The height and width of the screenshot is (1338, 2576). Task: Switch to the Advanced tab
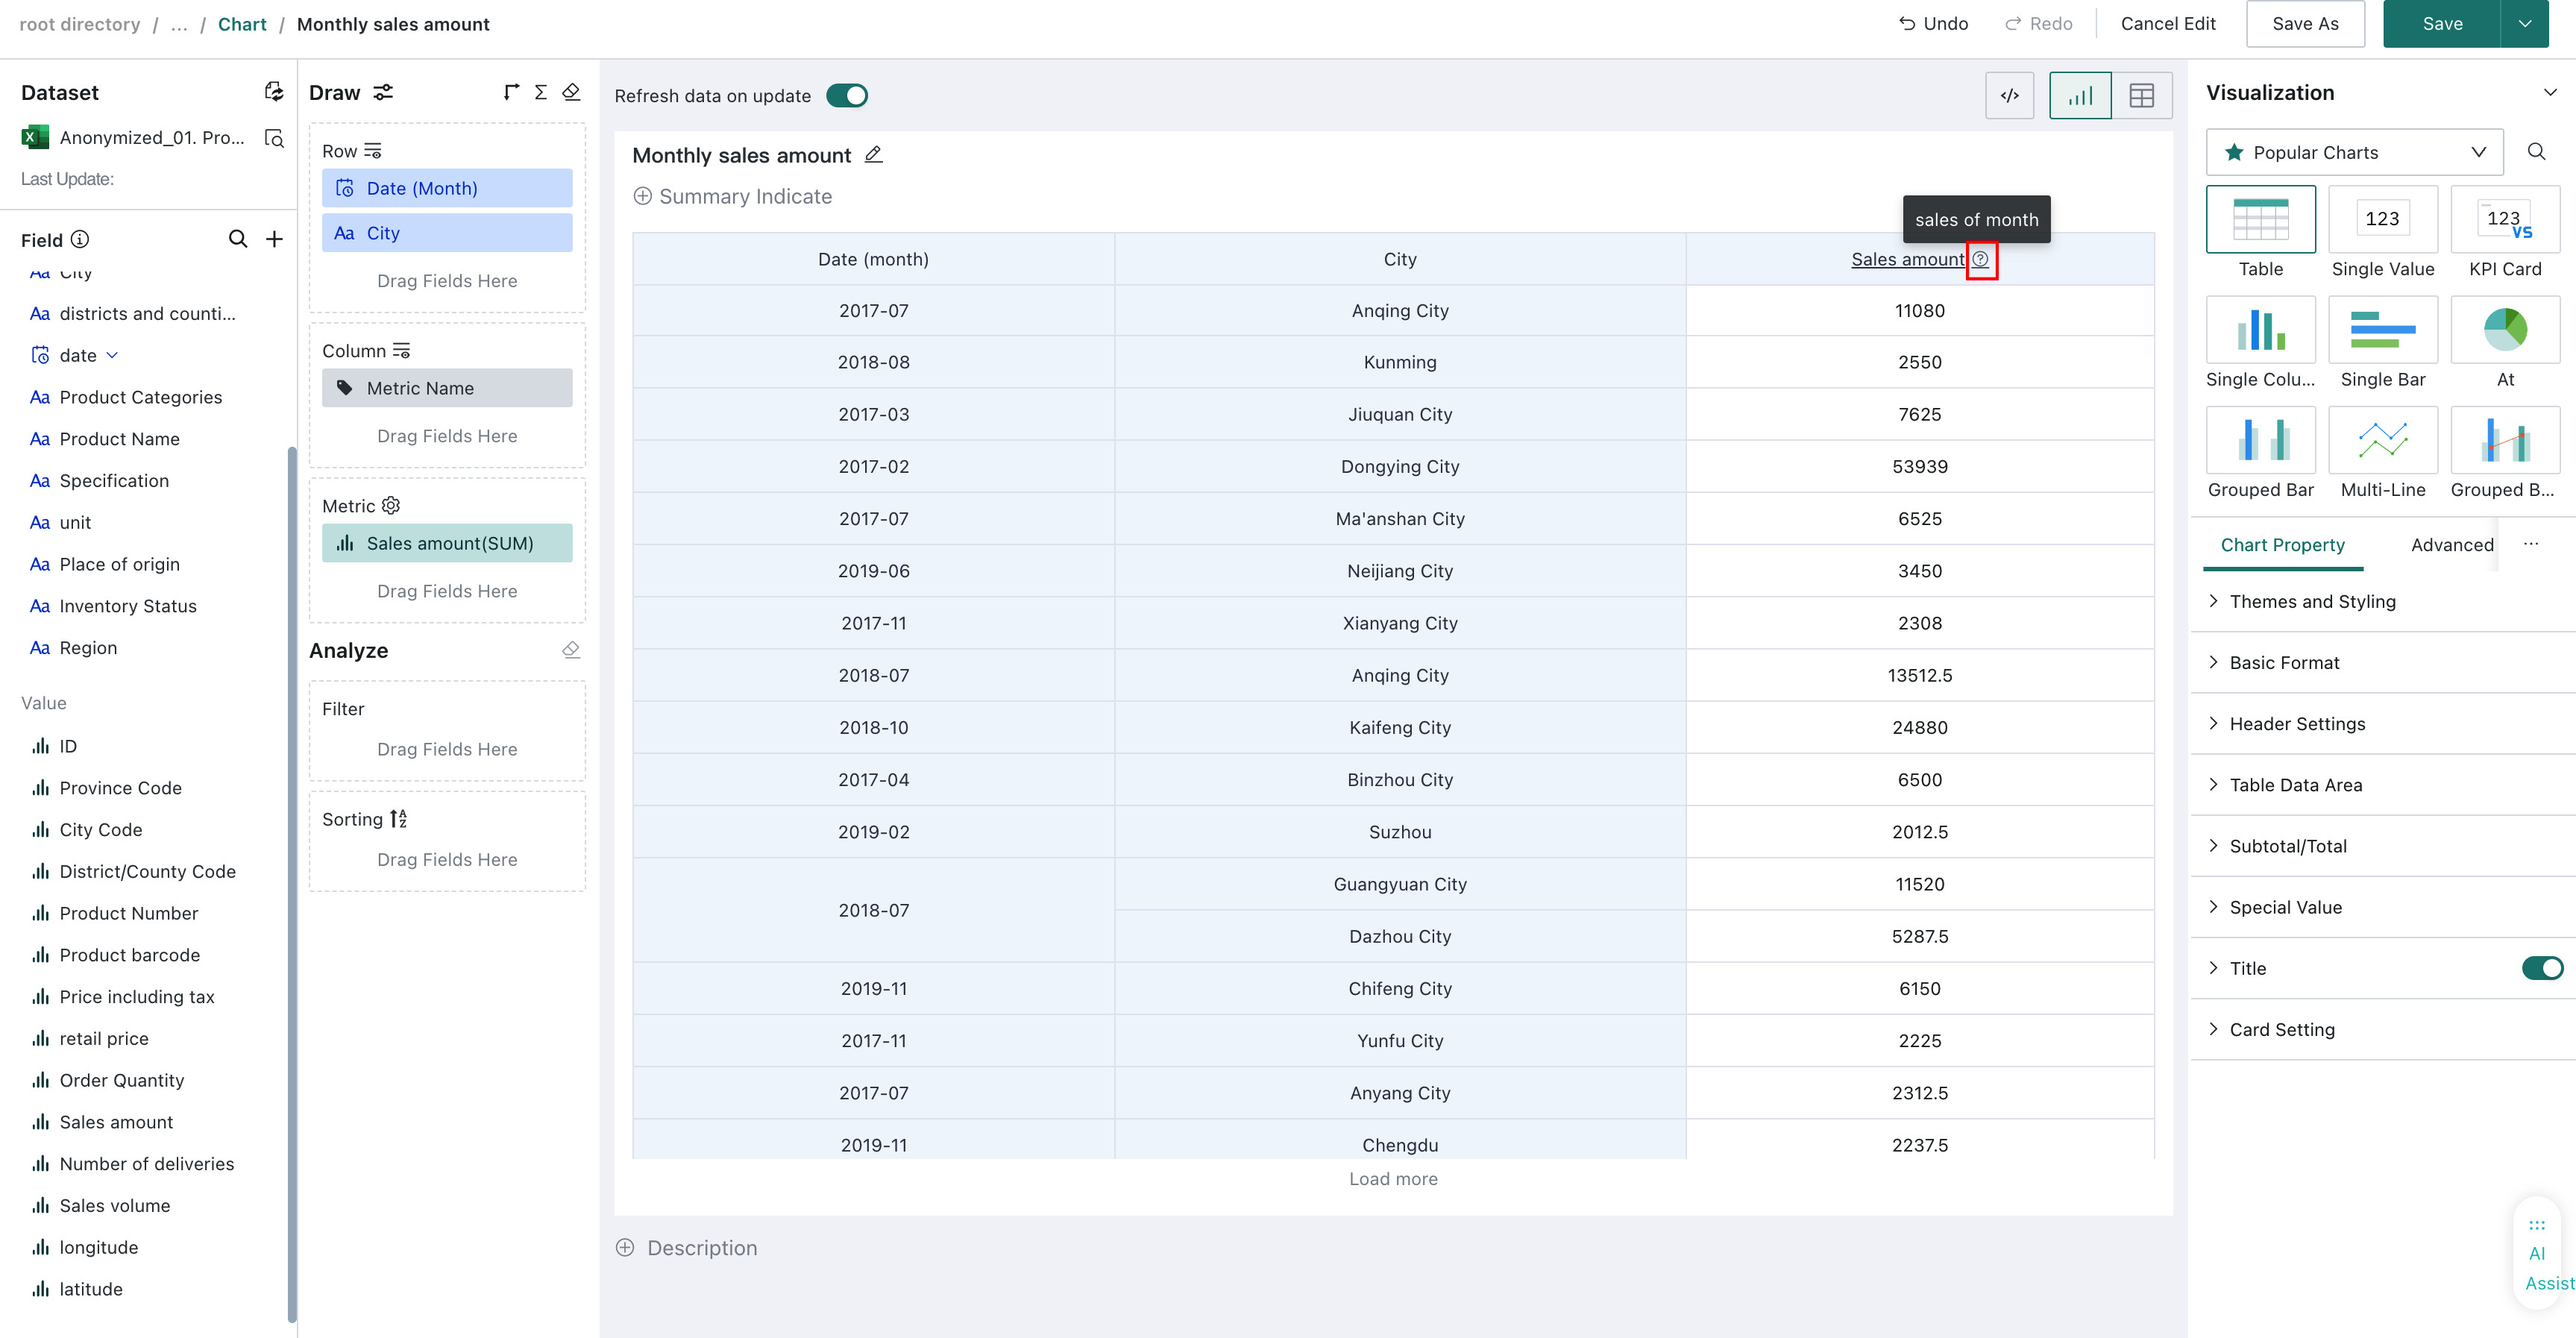tap(2451, 545)
